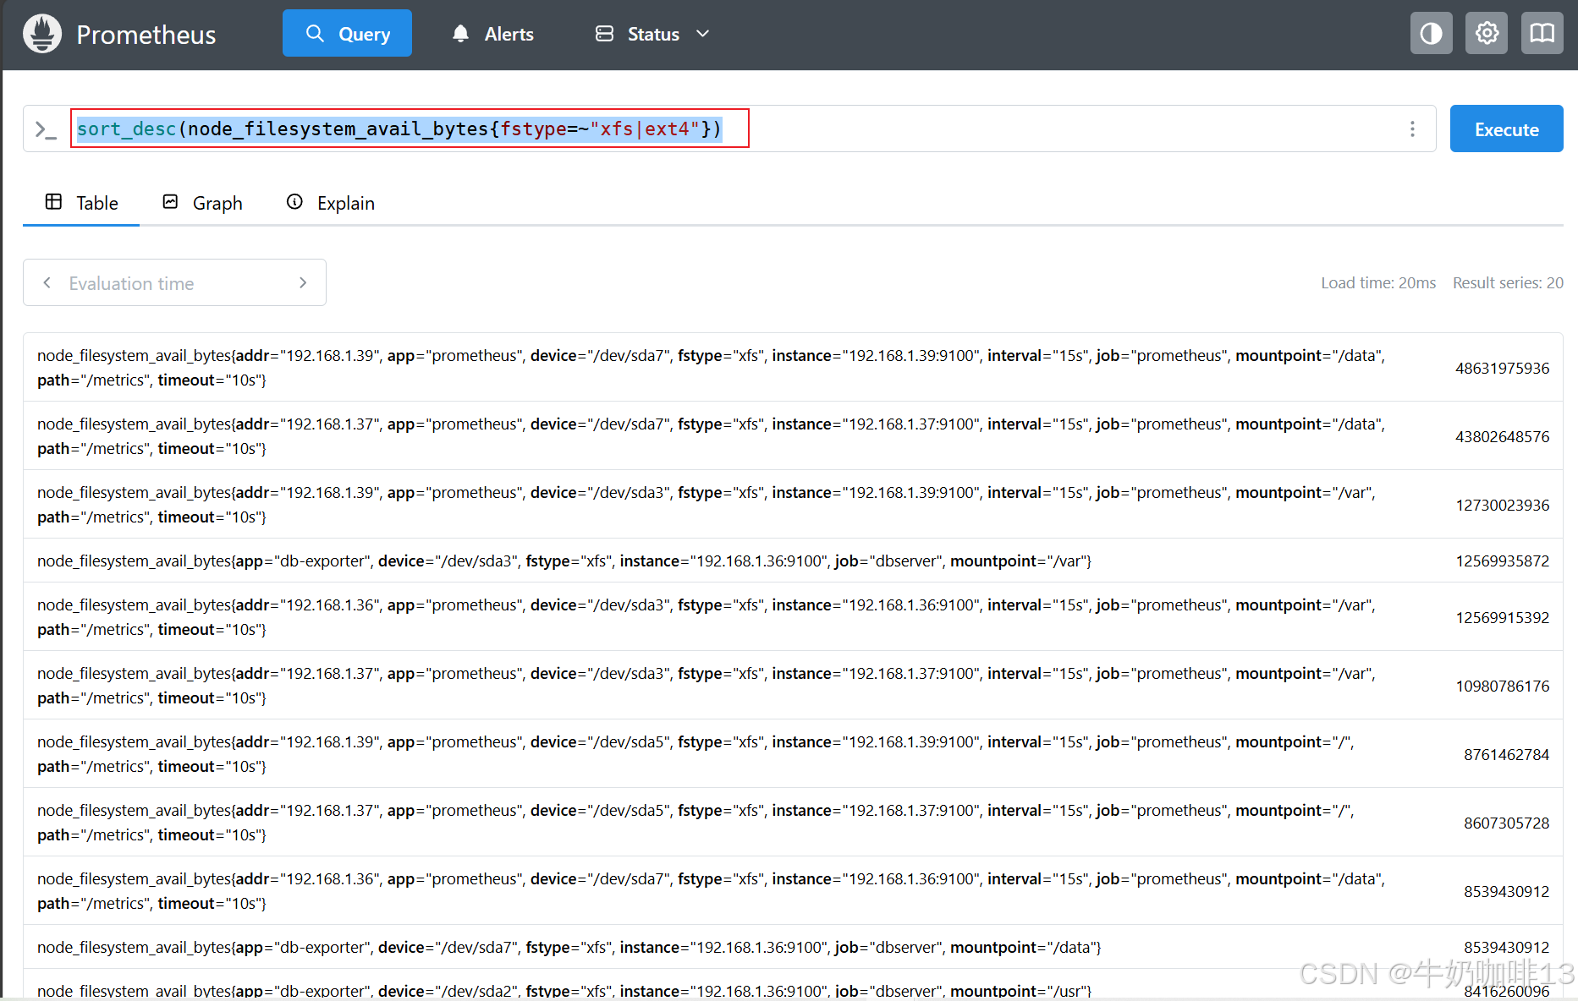The width and height of the screenshot is (1578, 1001).
Task: Step evaluation time backward with left chevron
Action: tap(47, 282)
